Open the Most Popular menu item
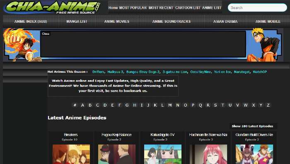The image size is (290, 164). point(133,8)
